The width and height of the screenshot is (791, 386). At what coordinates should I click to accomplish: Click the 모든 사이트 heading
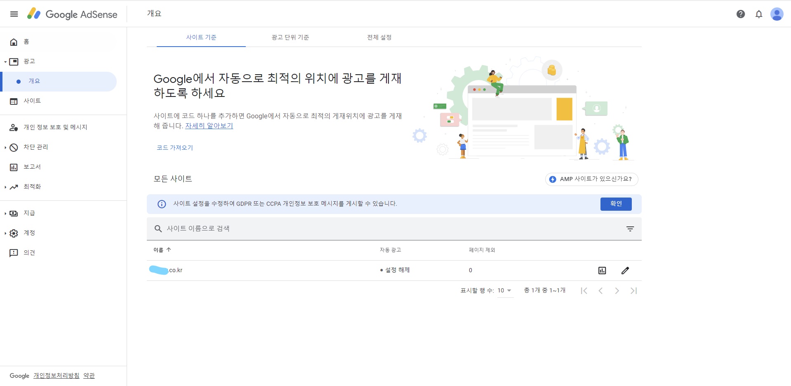tap(173, 179)
